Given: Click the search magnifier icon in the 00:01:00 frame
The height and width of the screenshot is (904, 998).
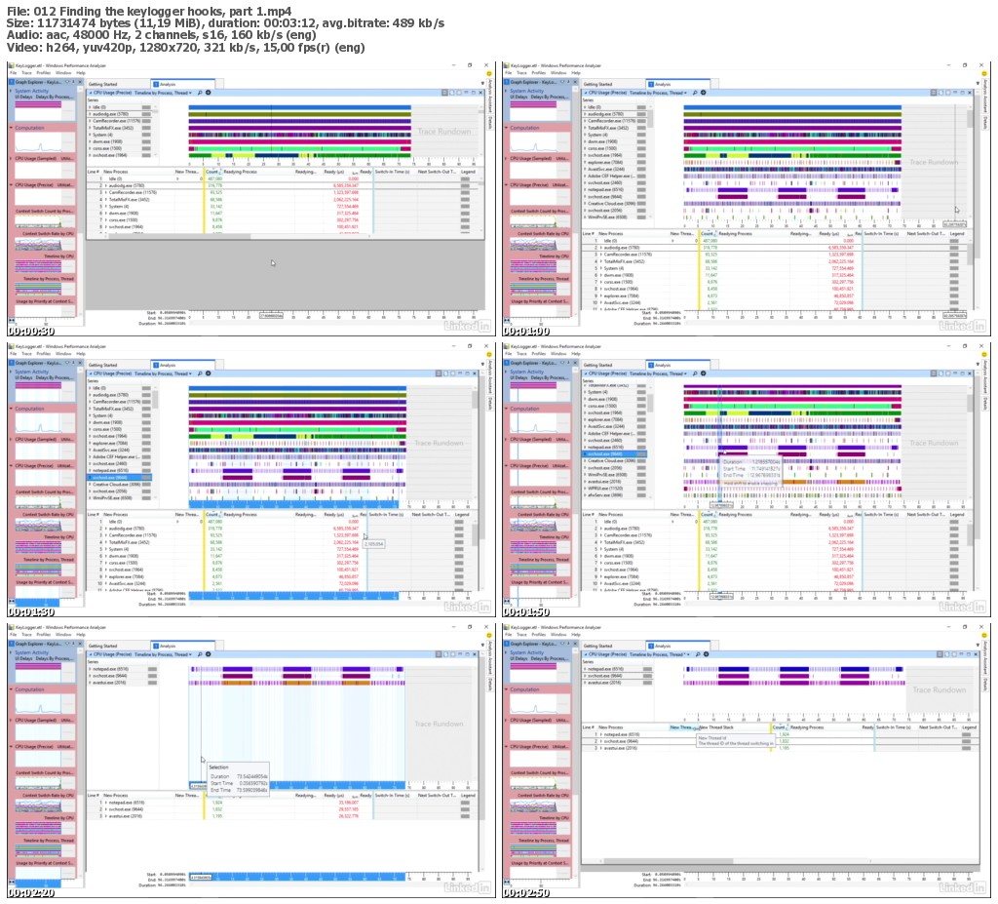Looking at the screenshot, I should pyautogui.click(x=695, y=93).
